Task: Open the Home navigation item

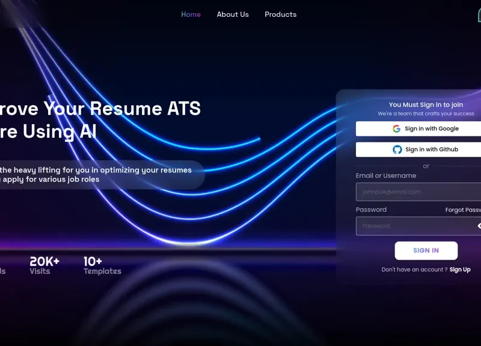Action: 191,14
